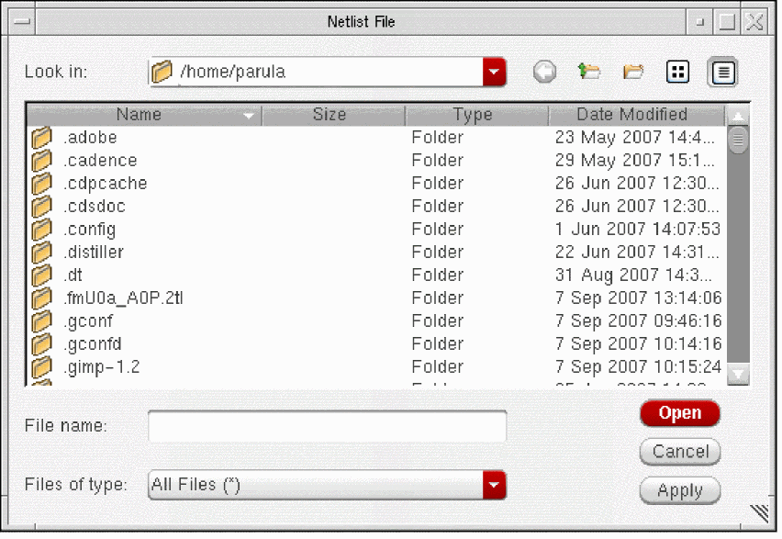Viewport: 782px width, 539px height.
Task: Click Folder type cell of .adobe row
Action: (438, 137)
